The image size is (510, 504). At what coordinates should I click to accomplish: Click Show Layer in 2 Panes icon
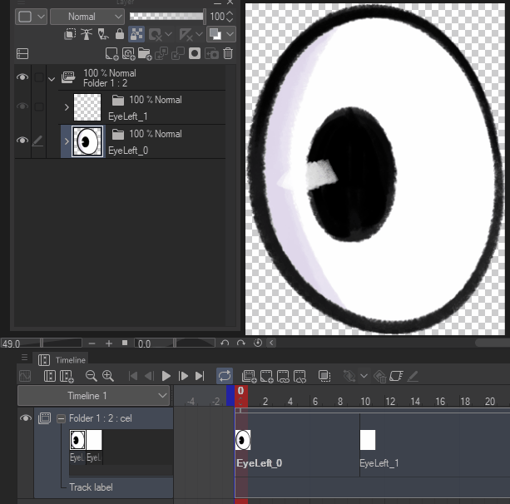click(22, 54)
